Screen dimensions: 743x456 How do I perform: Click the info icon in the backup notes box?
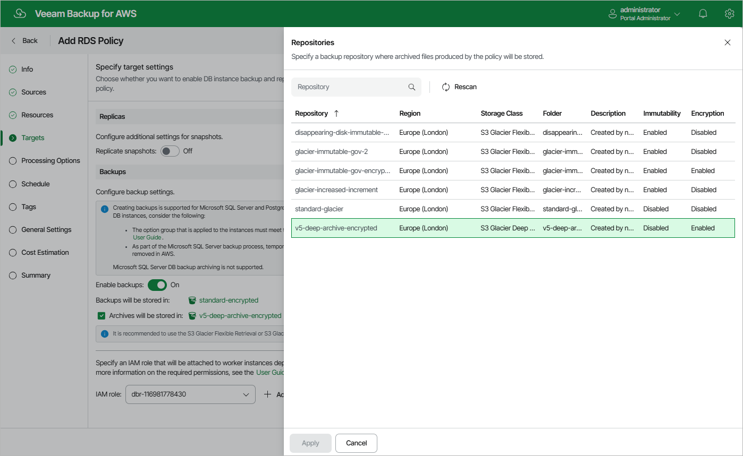[105, 209]
